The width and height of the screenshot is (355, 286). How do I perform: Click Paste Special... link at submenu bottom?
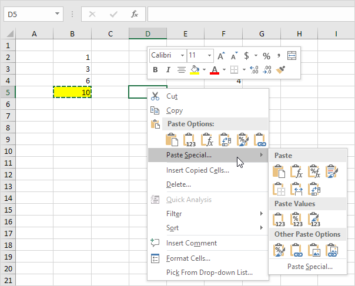coord(310,267)
